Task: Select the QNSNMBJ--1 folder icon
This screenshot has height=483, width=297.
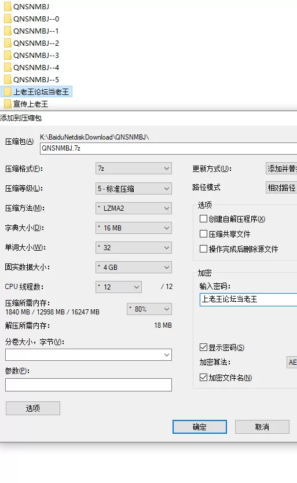Action: 8,31
